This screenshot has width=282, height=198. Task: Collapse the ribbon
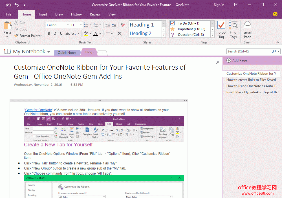(x=277, y=42)
